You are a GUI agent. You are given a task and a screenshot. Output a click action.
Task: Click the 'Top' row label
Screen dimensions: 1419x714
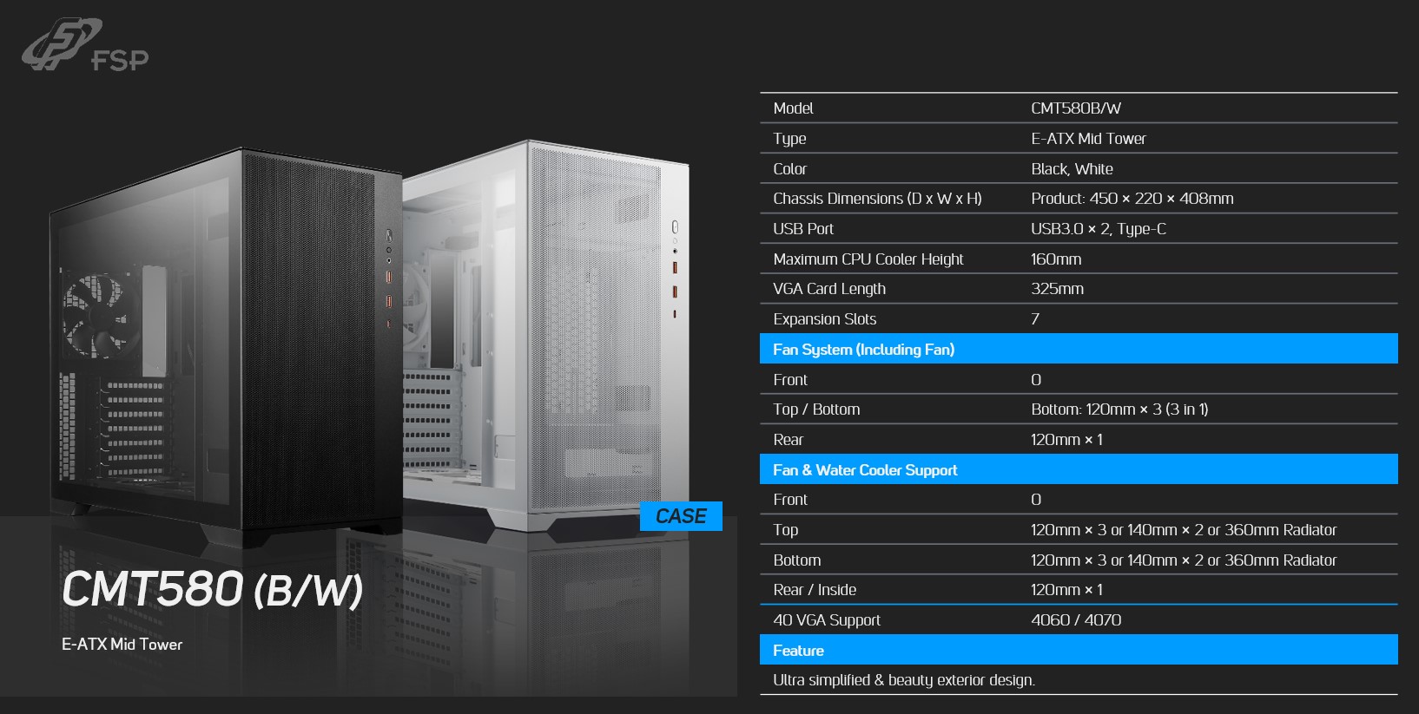tap(785, 530)
